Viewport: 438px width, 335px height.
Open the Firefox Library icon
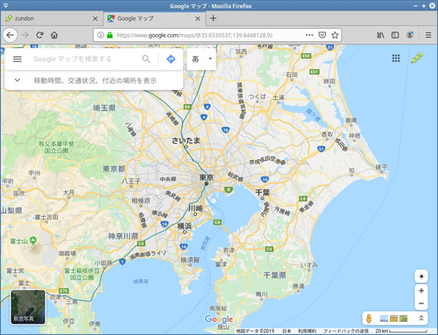click(x=380, y=35)
